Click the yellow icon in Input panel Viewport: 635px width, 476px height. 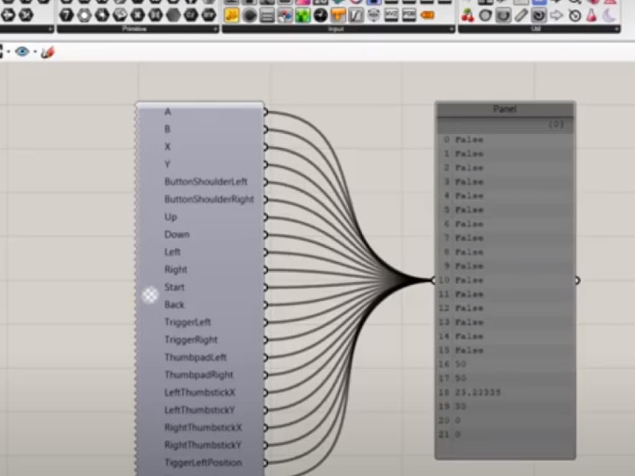[232, 15]
